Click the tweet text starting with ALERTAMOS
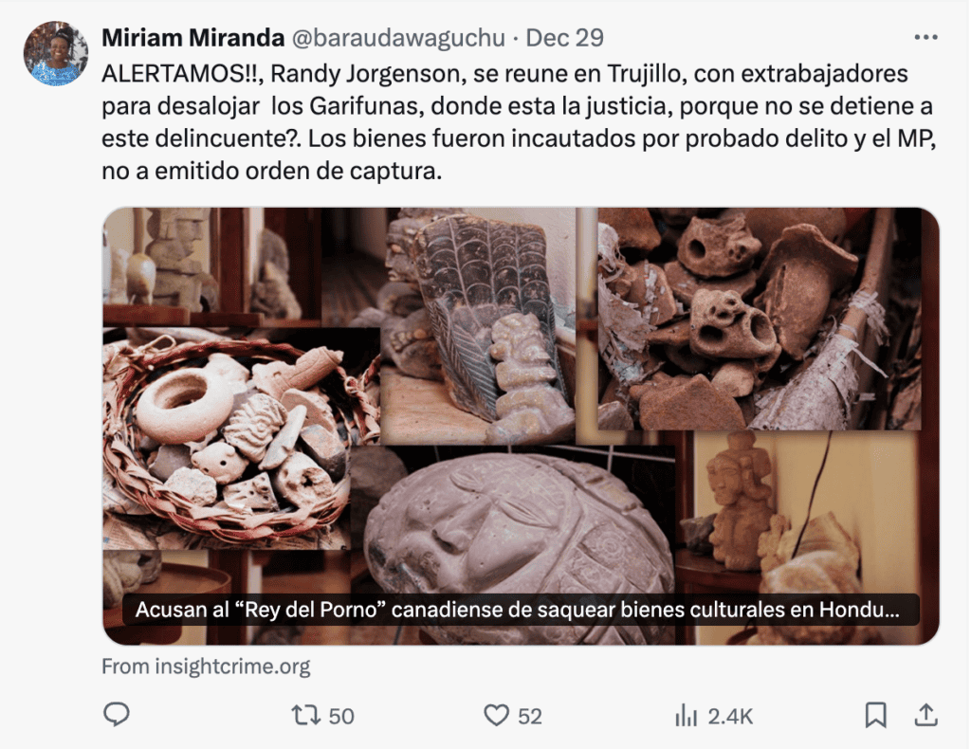971x749 pixels. [519, 122]
